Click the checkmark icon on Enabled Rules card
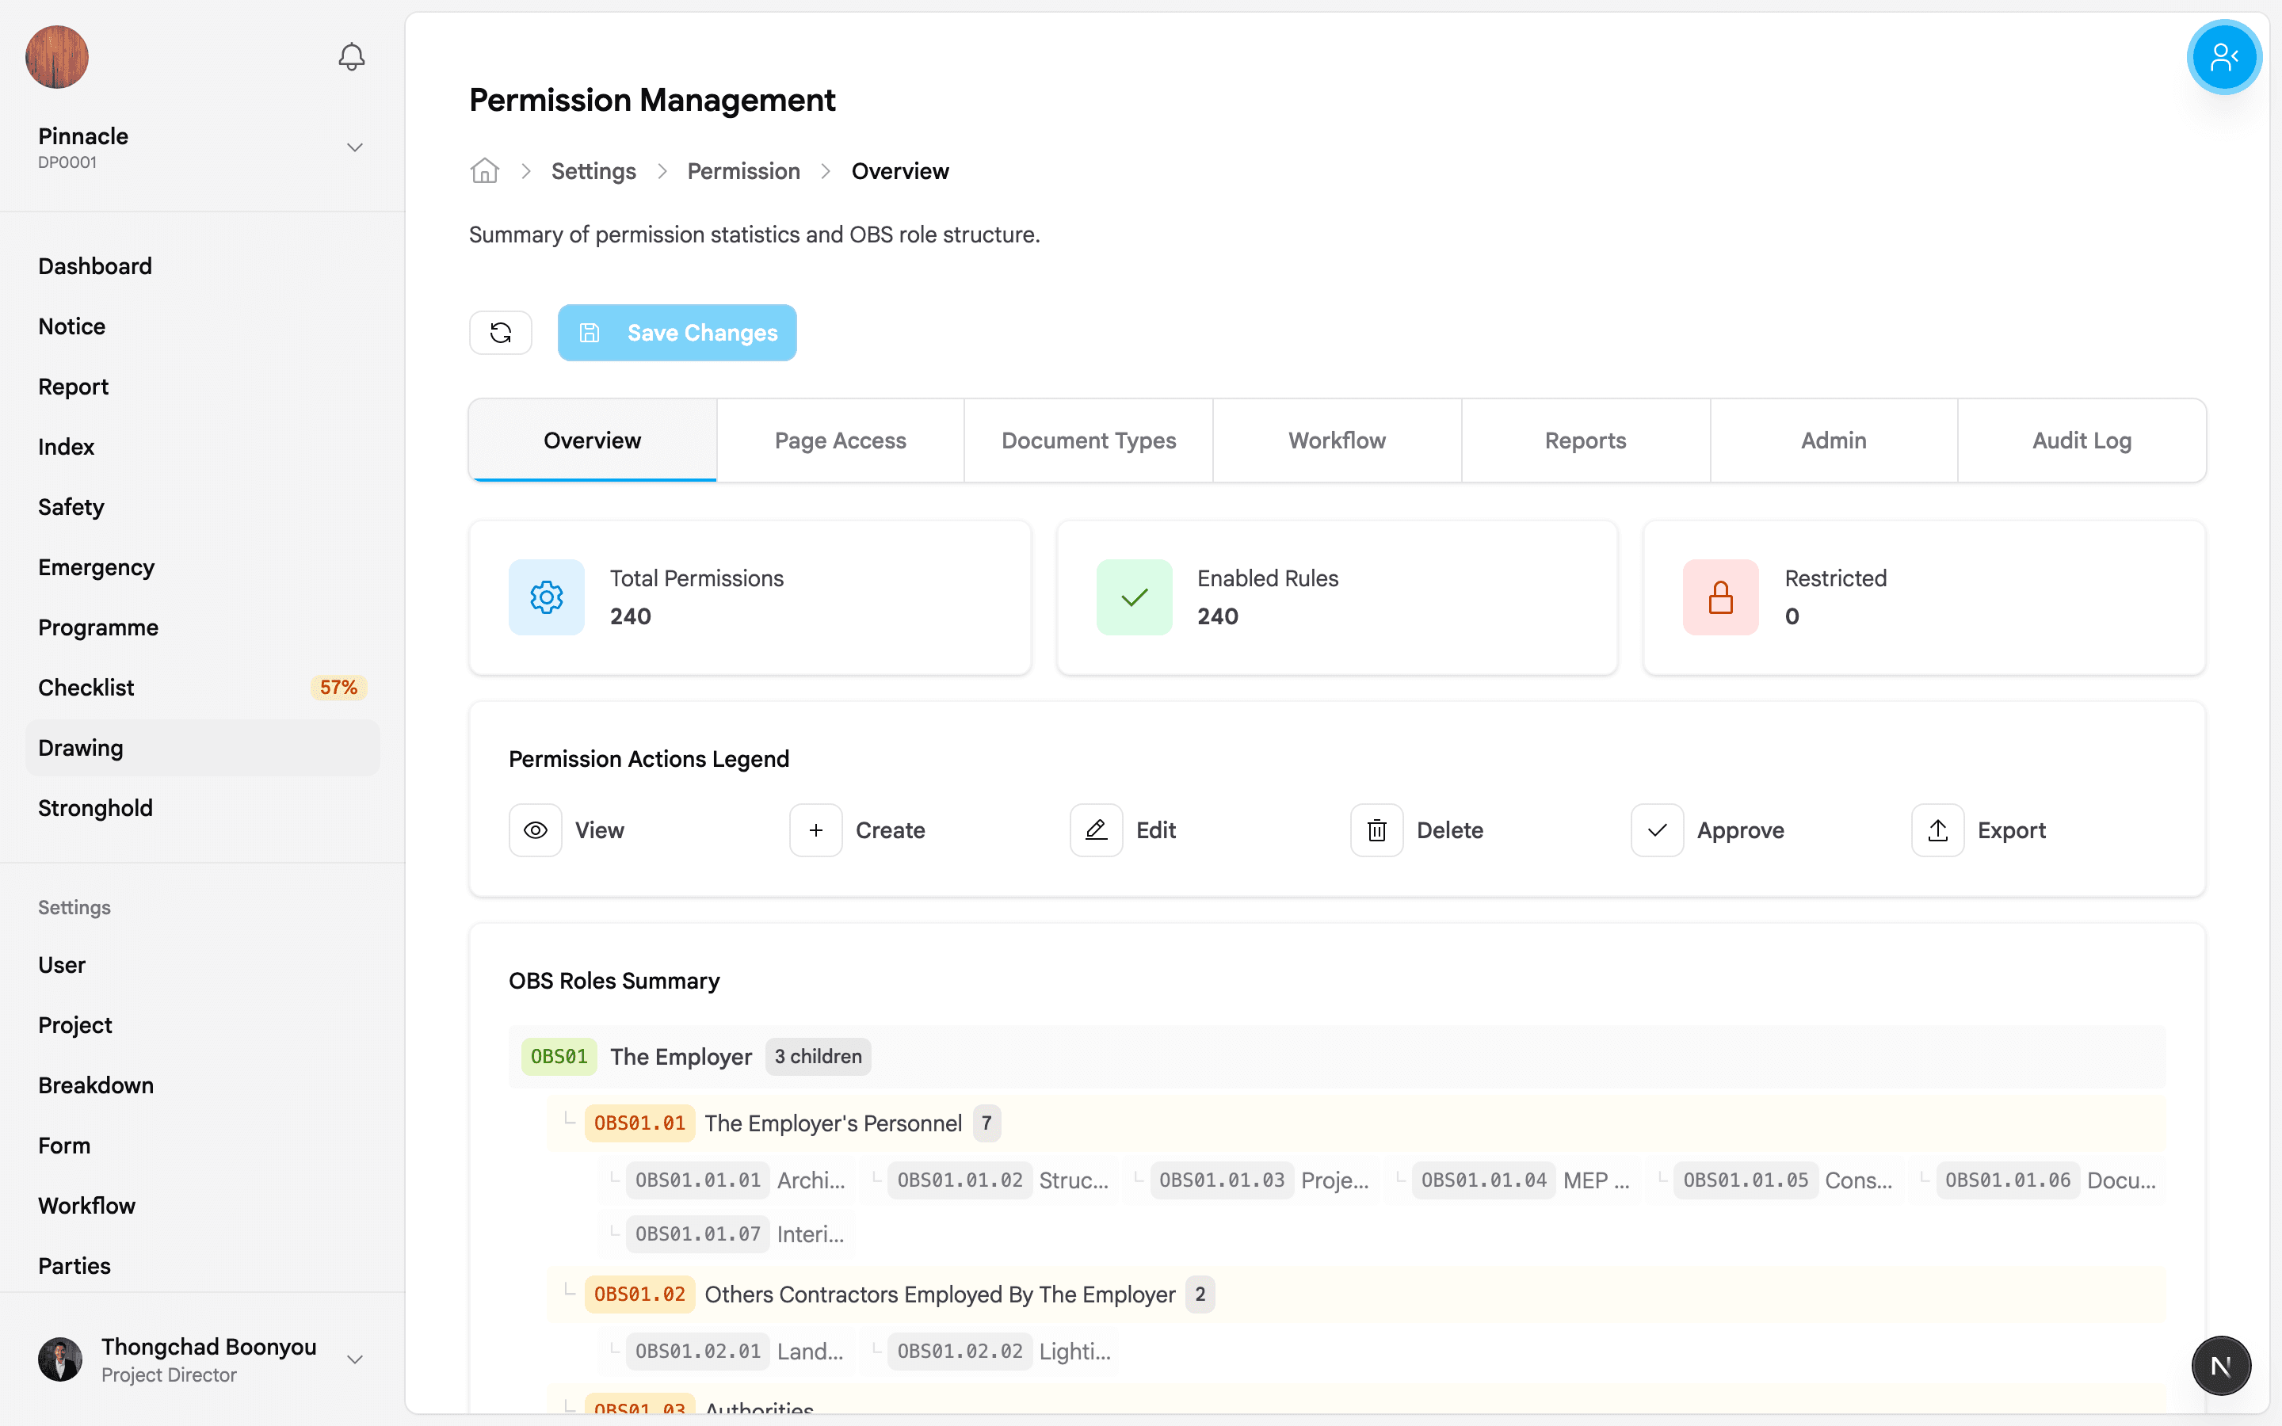 point(1133,597)
